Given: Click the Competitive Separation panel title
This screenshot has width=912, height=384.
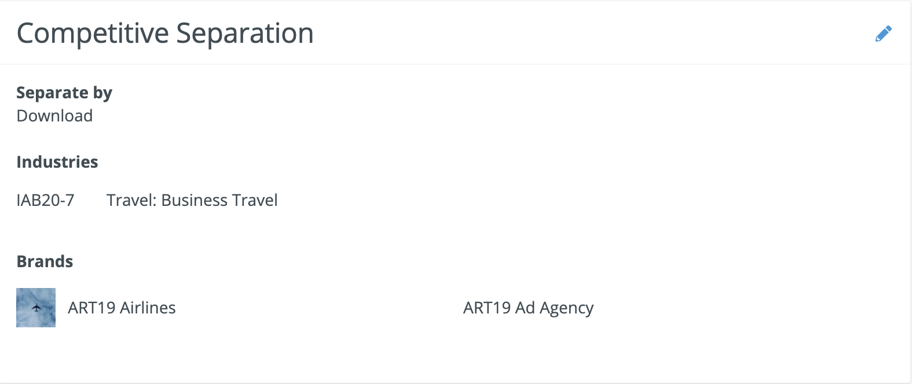Looking at the screenshot, I should (x=165, y=34).
